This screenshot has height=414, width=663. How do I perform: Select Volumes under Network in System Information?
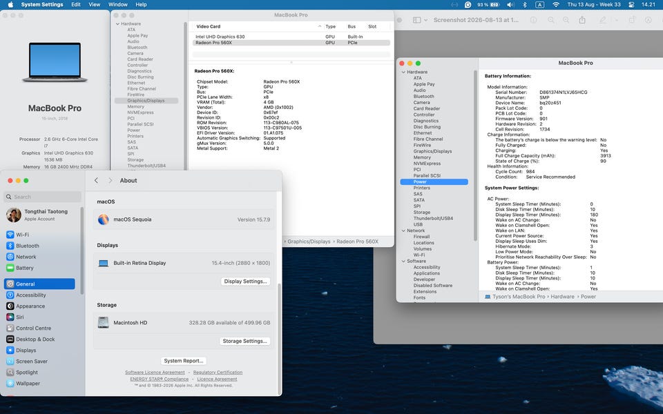[x=423, y=249]
